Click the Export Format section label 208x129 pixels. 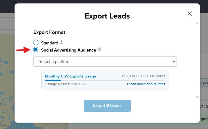[49, 32]
